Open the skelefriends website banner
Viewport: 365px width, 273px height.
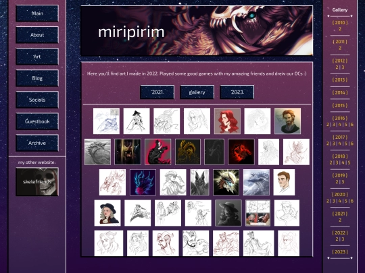pos(37,182)
